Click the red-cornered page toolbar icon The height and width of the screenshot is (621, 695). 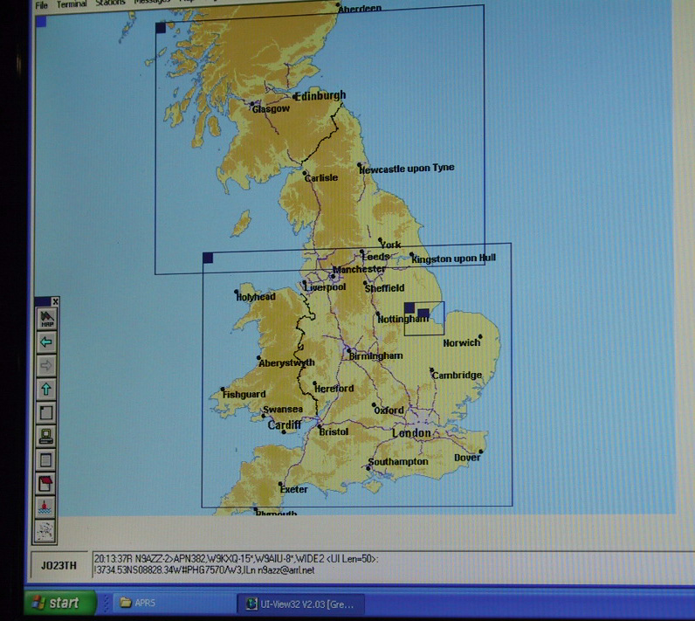pyautogui.click(x=46, y=484)
